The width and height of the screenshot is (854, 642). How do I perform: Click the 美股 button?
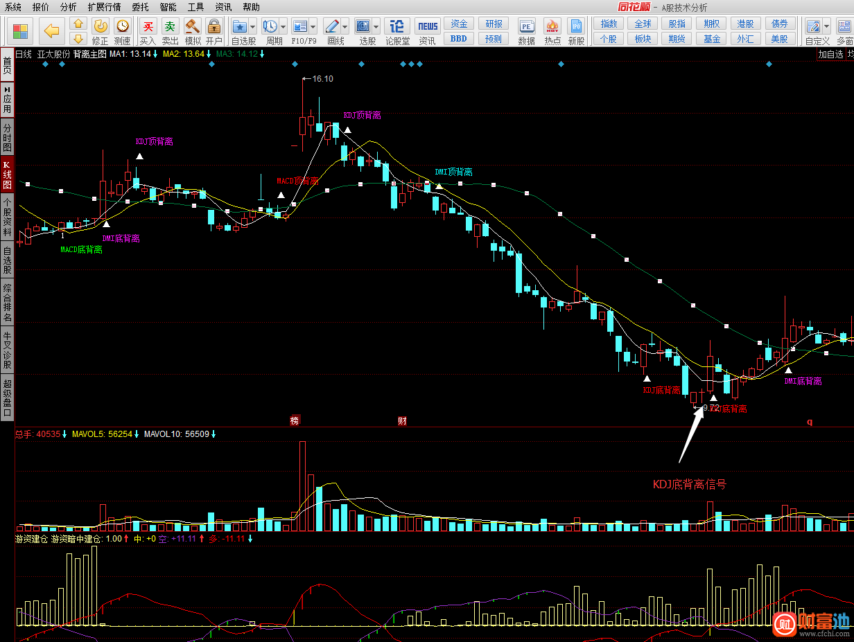point(781,39)
